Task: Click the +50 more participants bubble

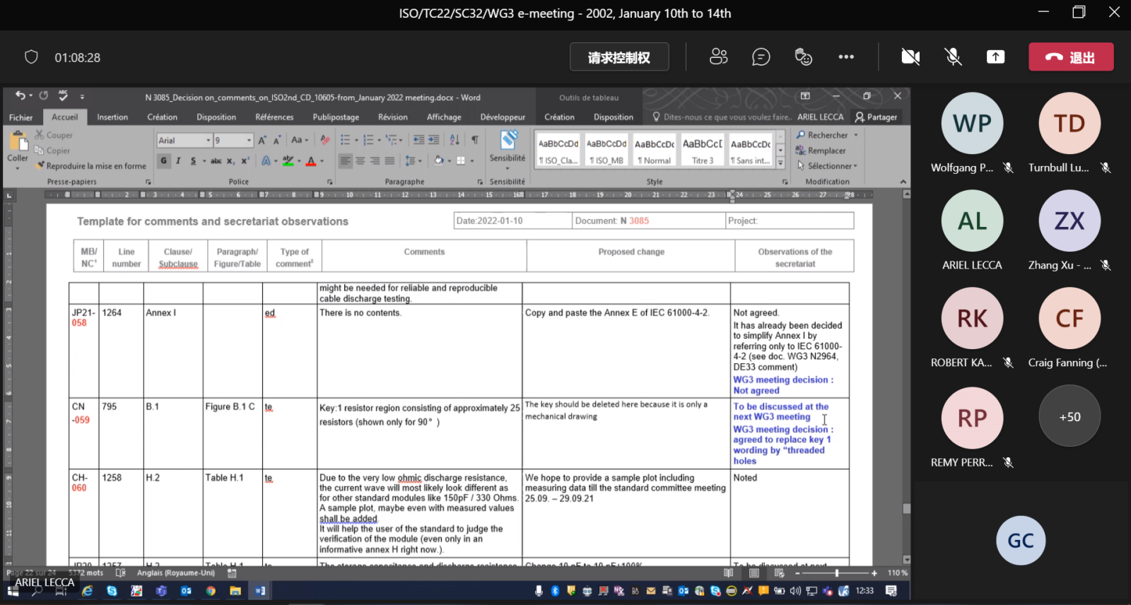Action: (x=1069, y=416)
